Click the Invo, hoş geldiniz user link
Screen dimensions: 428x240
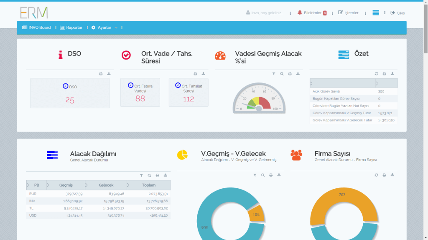(x=265, y=13)
